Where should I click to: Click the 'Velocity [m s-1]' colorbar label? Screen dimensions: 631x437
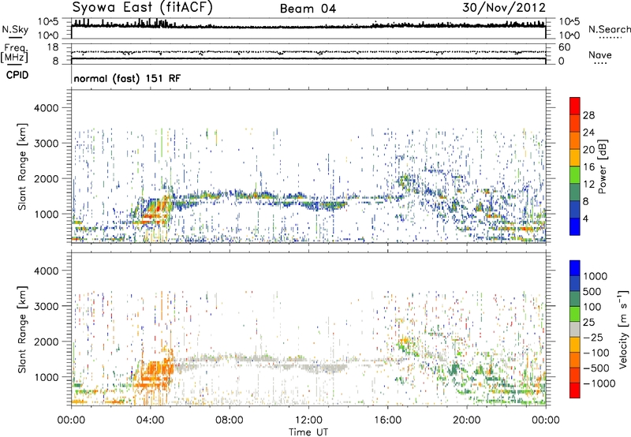point(623,329)
